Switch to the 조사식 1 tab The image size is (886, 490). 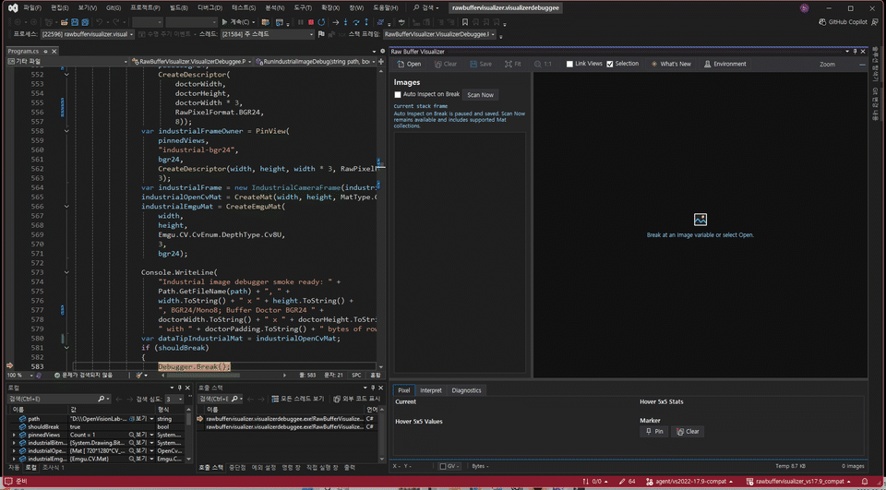(x=54, y=468)
